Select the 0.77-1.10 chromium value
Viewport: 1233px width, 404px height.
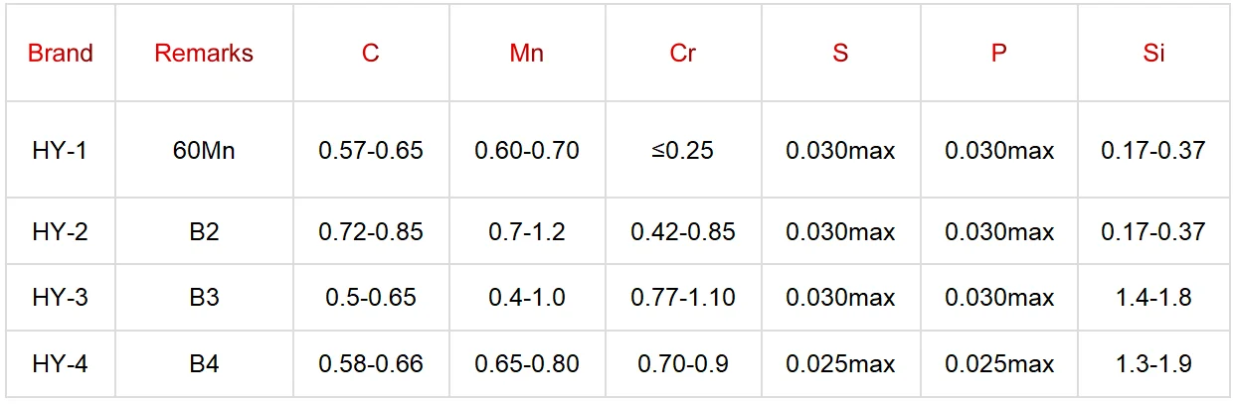[x=683, y=297]
